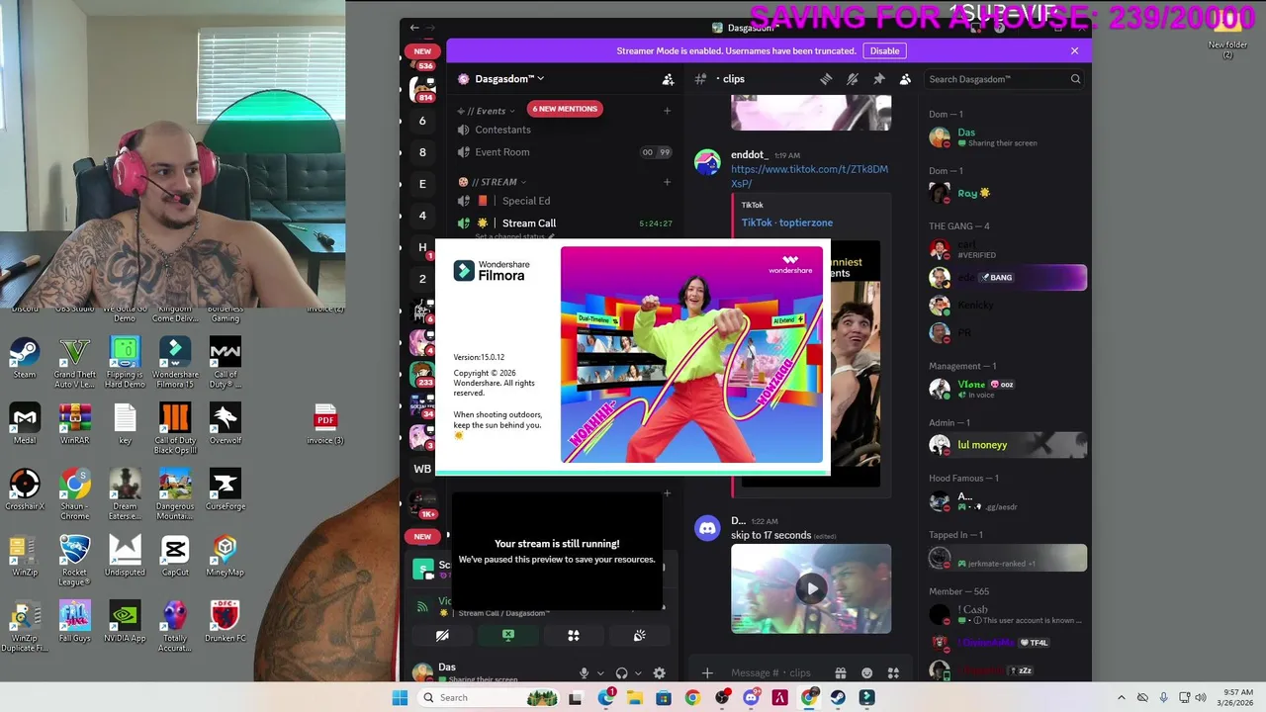Join Event Room voice channel
The width and height of the screenshot is (1266, 712).
(x=564, y=152)
